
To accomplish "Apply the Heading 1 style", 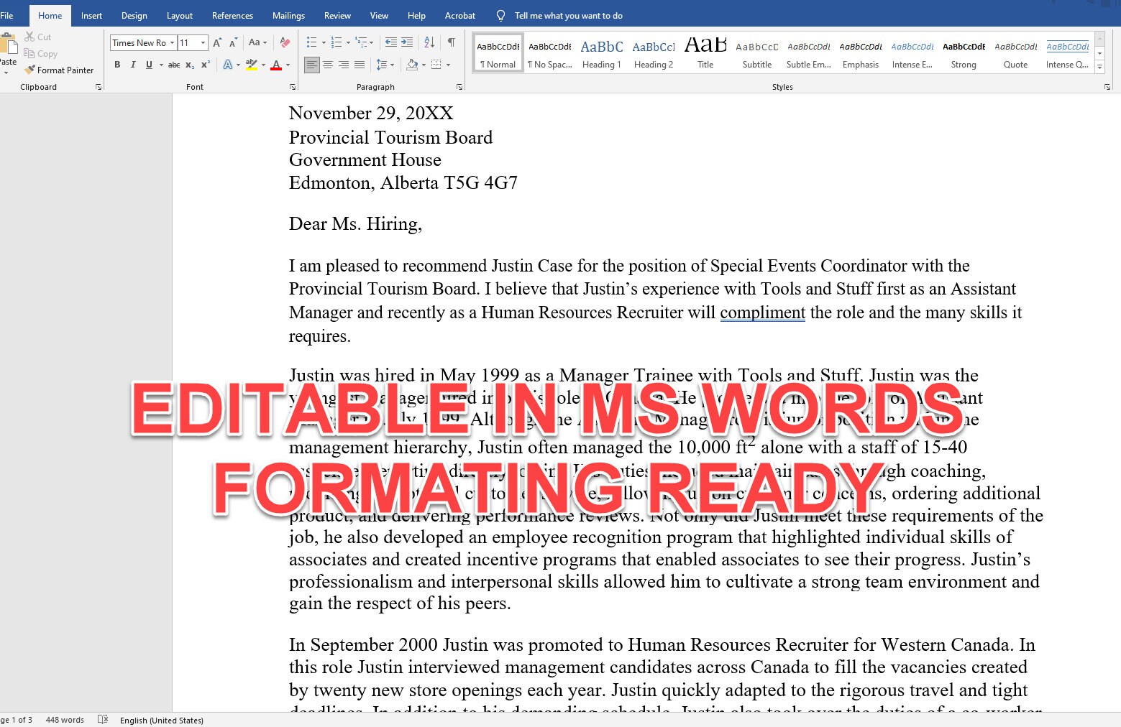I will pyautogui.click(x=600, y=52).
